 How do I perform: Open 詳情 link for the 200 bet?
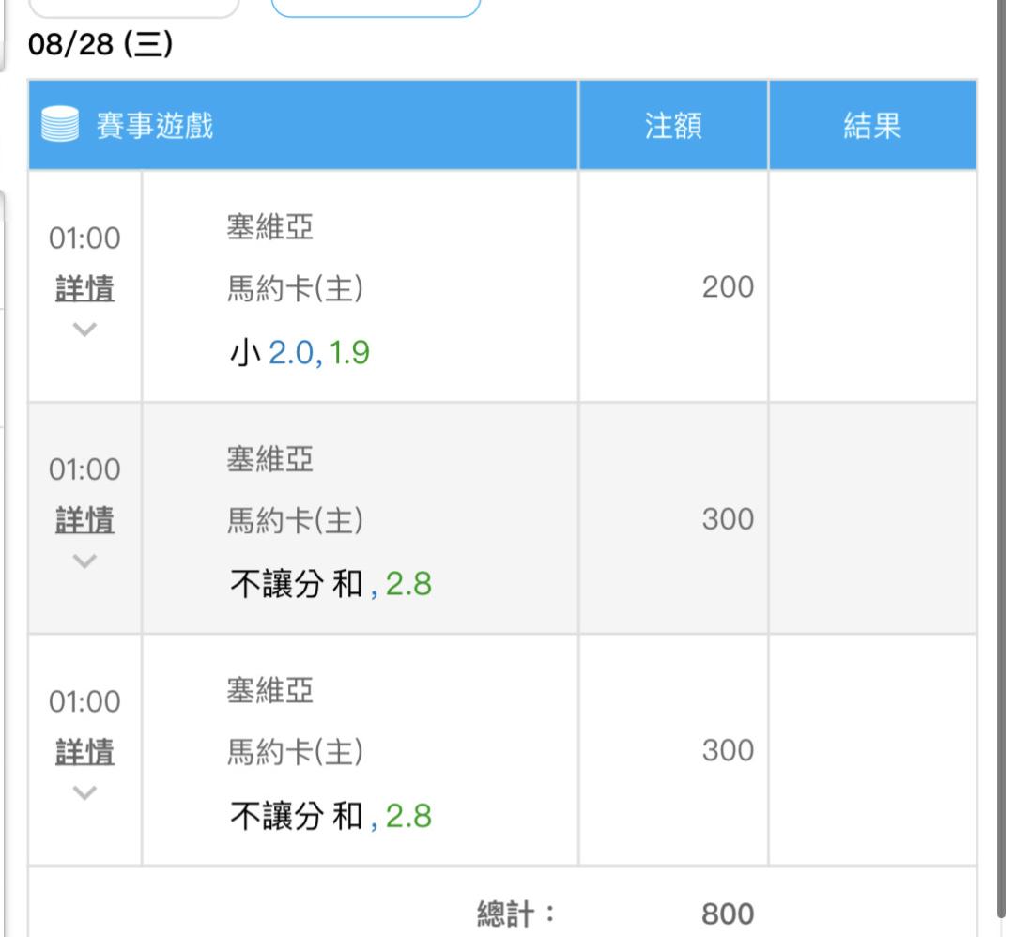click(x=84, y=289)
